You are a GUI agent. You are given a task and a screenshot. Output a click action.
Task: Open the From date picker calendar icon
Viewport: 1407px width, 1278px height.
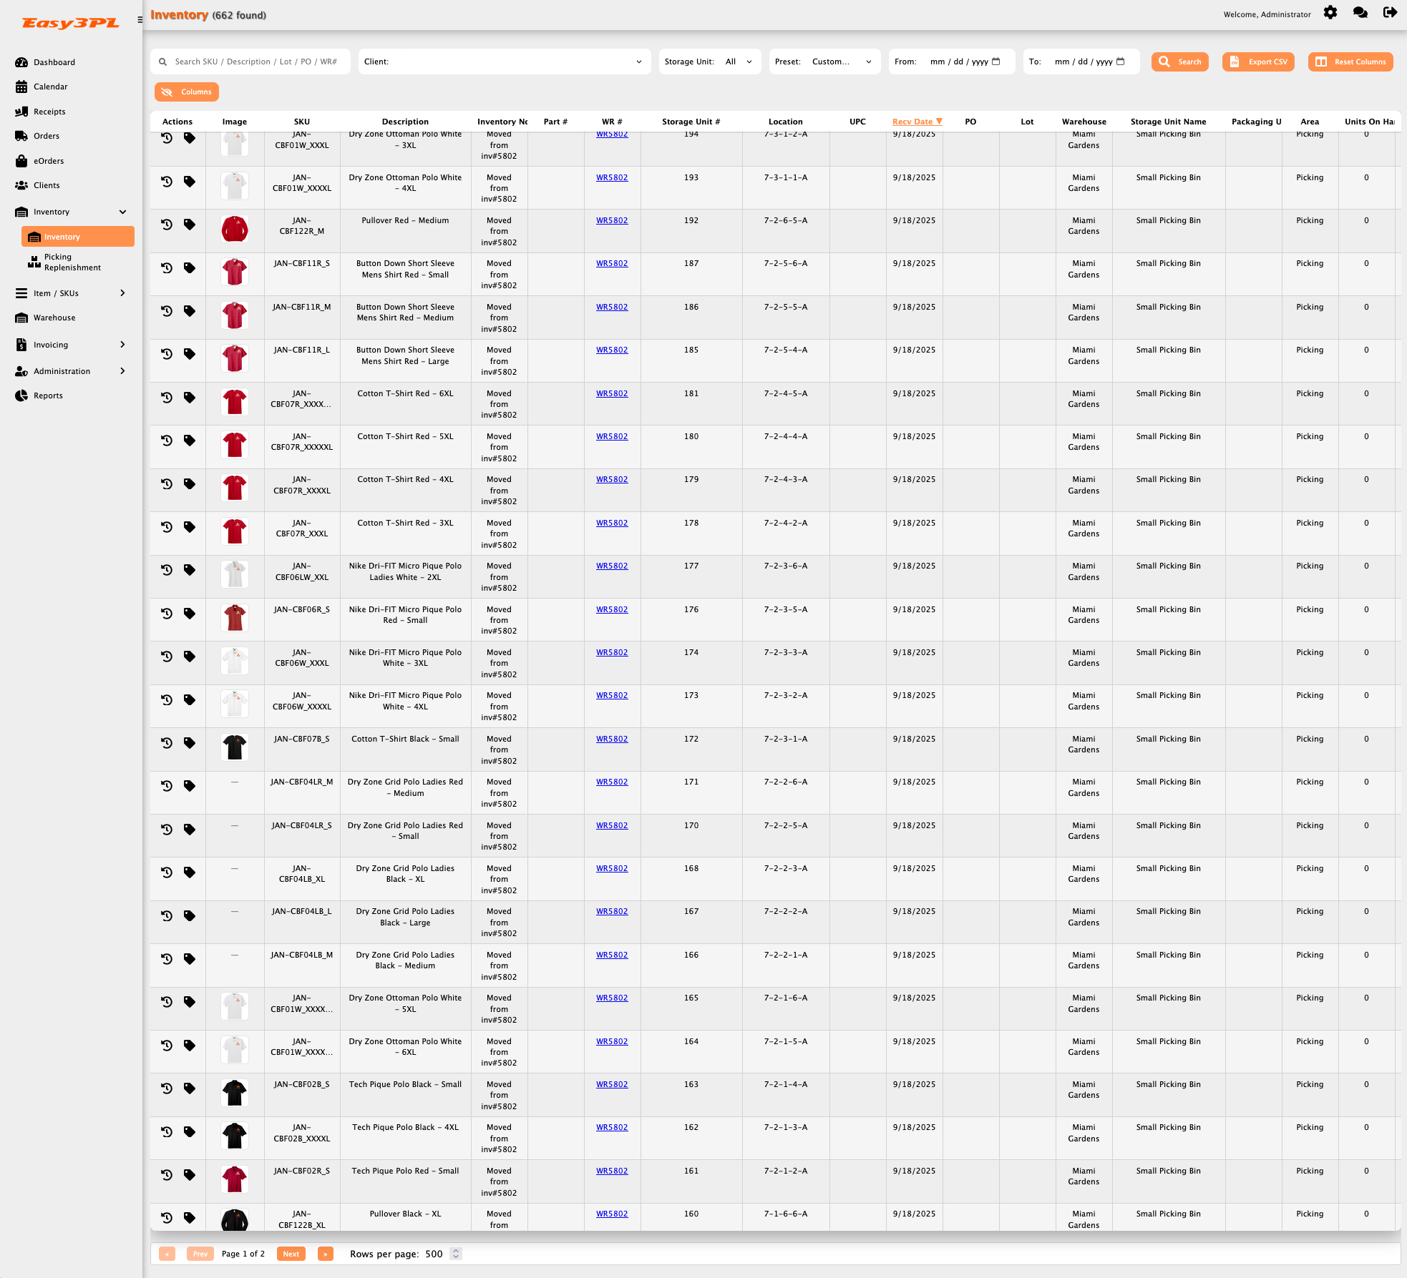[995, 62]
